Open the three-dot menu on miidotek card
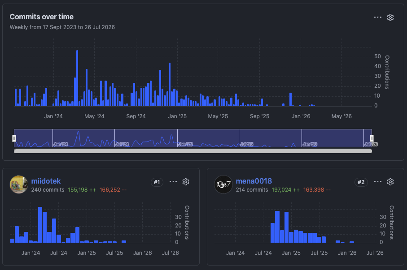 point(173,182)
